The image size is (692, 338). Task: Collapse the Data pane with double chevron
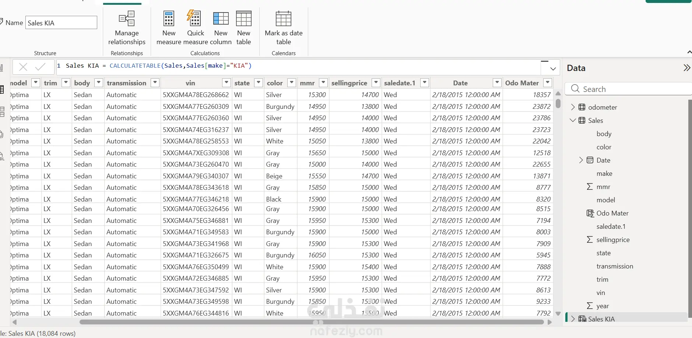point(686,68)
